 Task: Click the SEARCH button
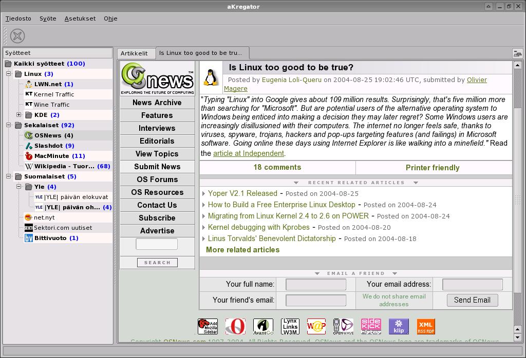pos(157,263)
